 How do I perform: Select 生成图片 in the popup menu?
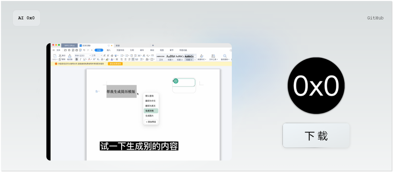(151, 116)
